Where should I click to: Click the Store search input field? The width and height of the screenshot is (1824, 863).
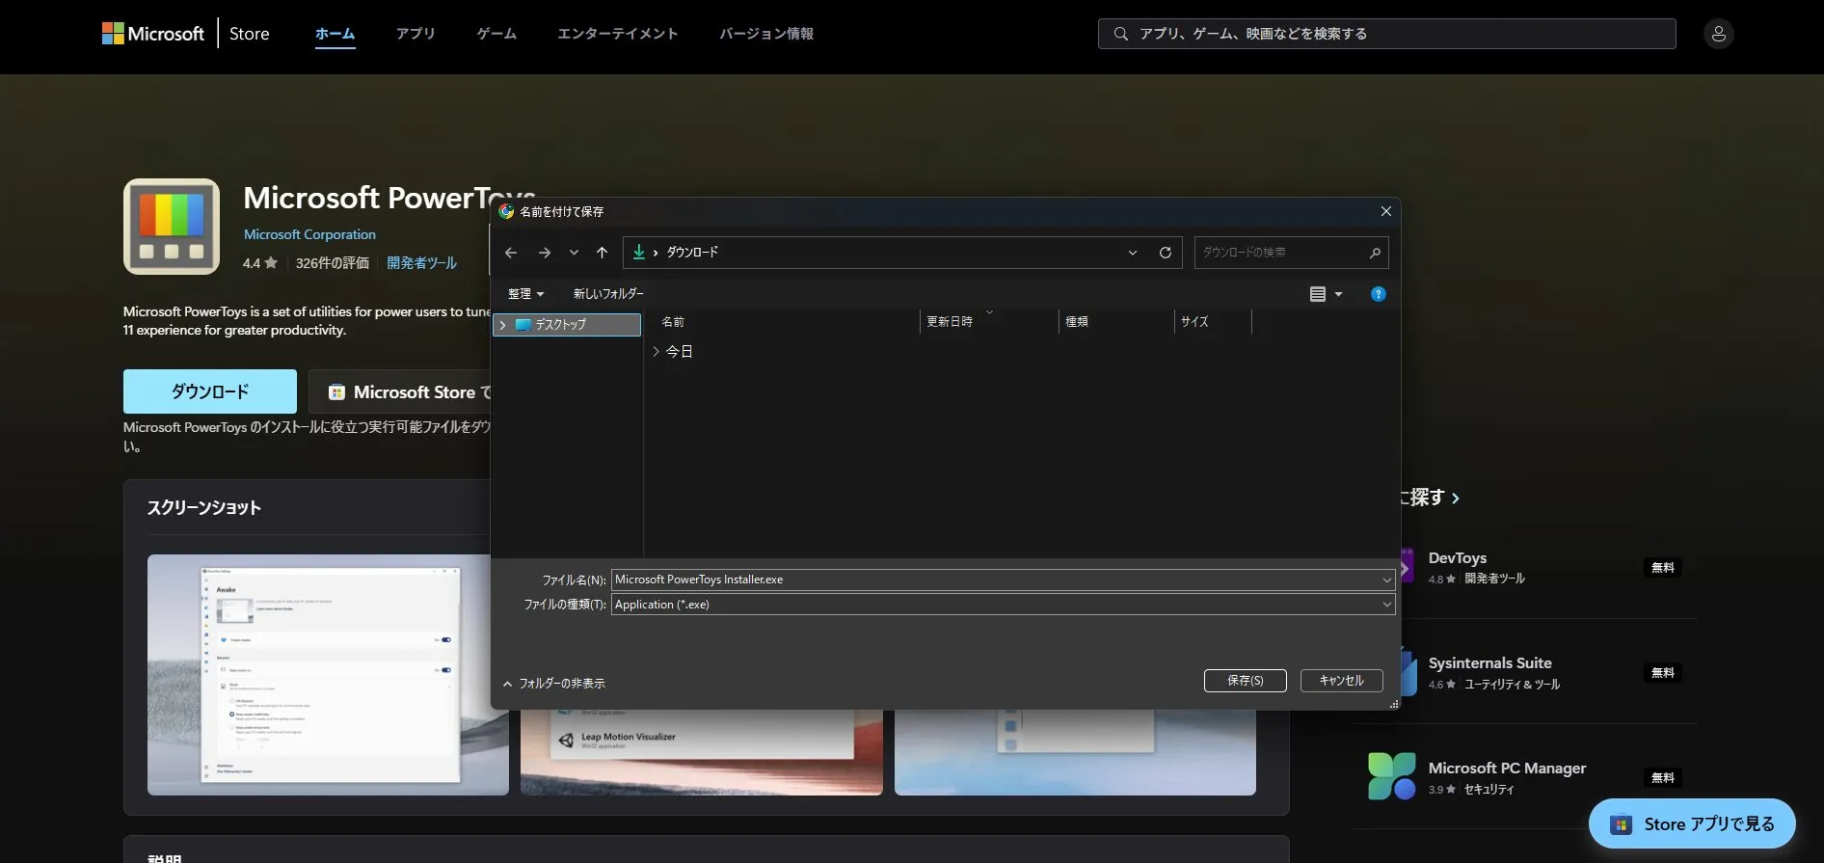(1386, 34)
